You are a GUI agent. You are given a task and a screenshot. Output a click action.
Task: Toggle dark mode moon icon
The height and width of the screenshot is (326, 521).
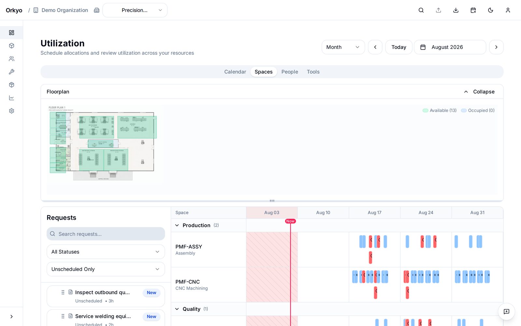(x=490, y=10)
